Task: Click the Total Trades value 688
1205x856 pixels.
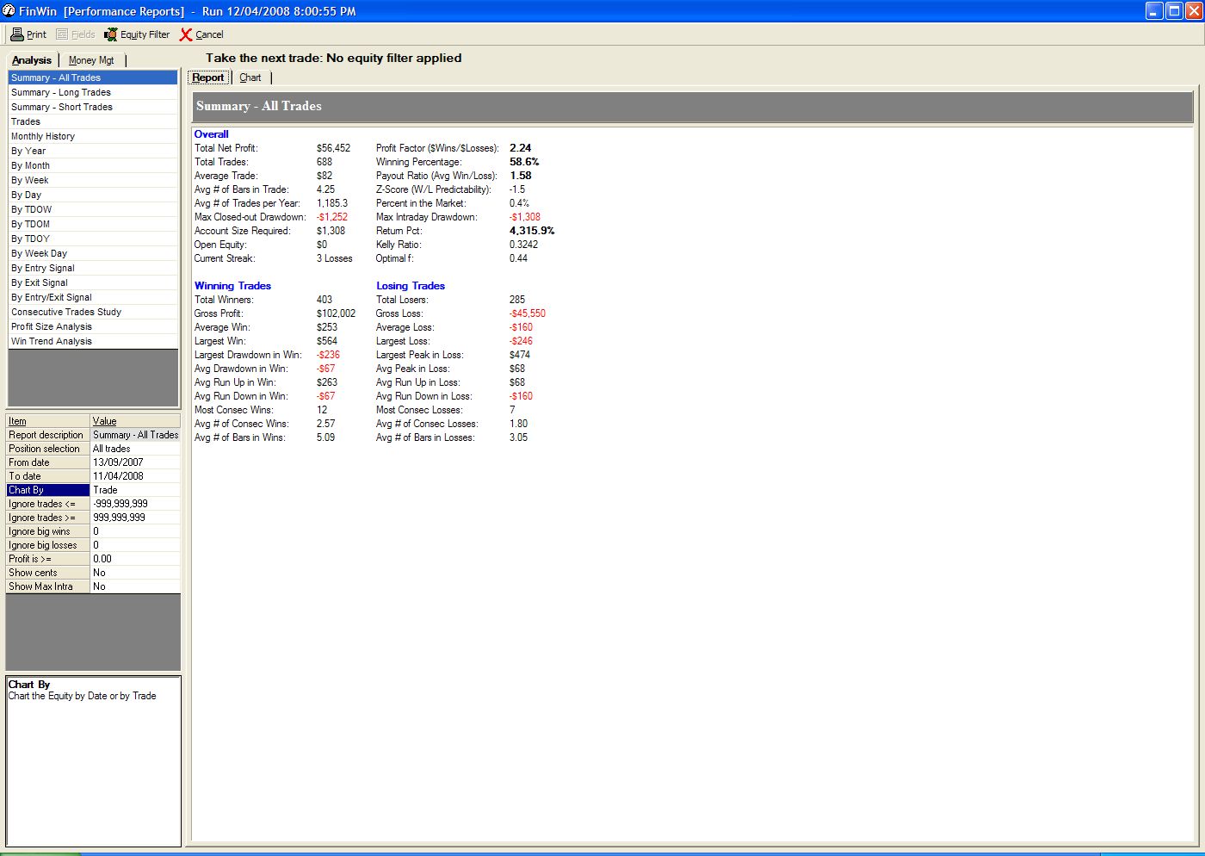Action: click(324, 162)
